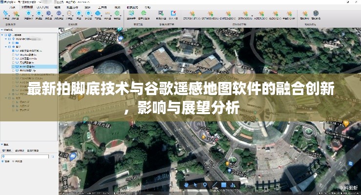The width and height of the screenshot is (361, 195).
Task: Click the blue P parking marker on the map
Action: pos(350,163)
